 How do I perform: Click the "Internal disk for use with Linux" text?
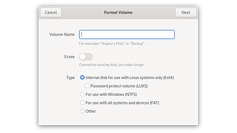tap(130, 78)
